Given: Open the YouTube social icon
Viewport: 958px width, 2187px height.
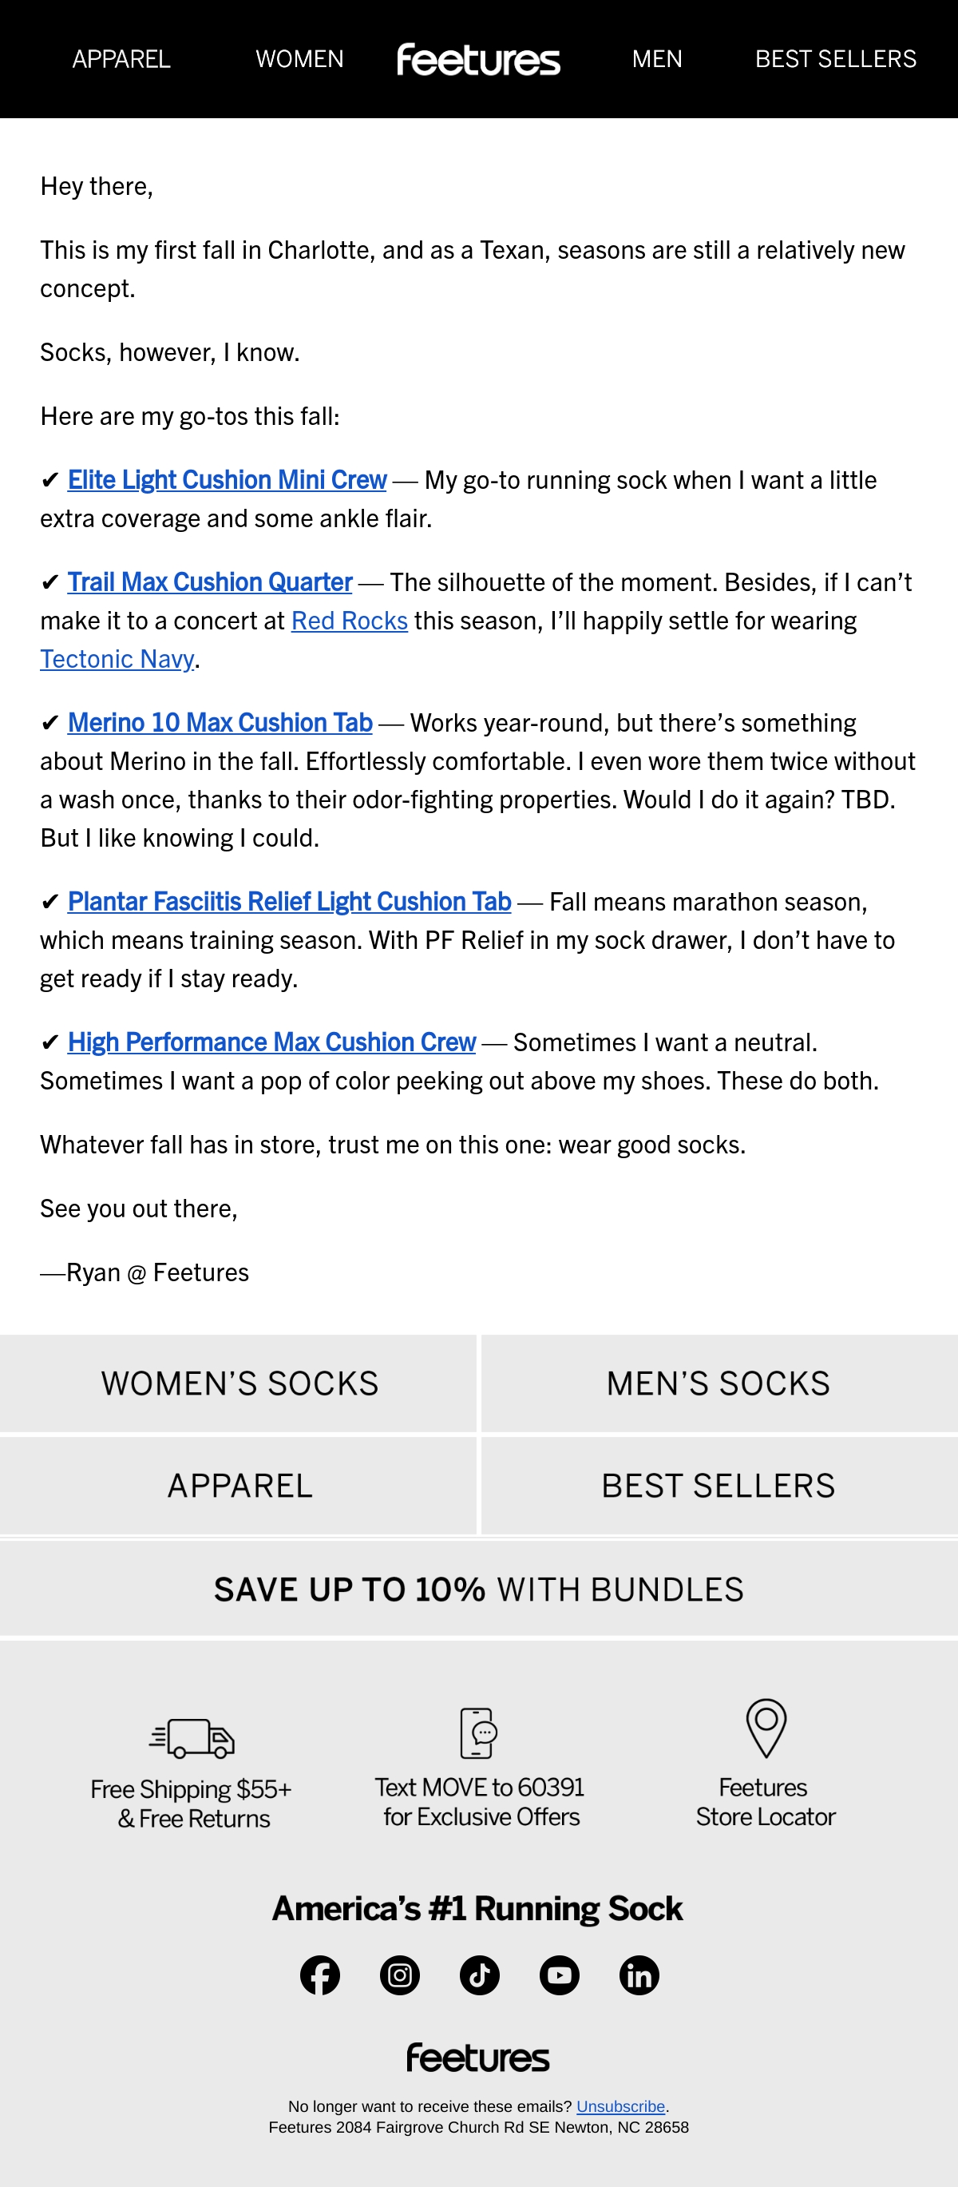Looking at the screenshot, I should pyautogui.click(x=559, y=1975).
